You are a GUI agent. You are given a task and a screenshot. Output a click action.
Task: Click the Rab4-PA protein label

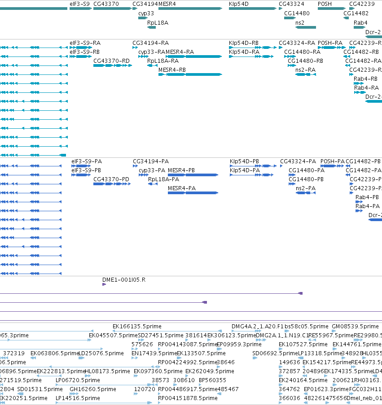(368, 206)
